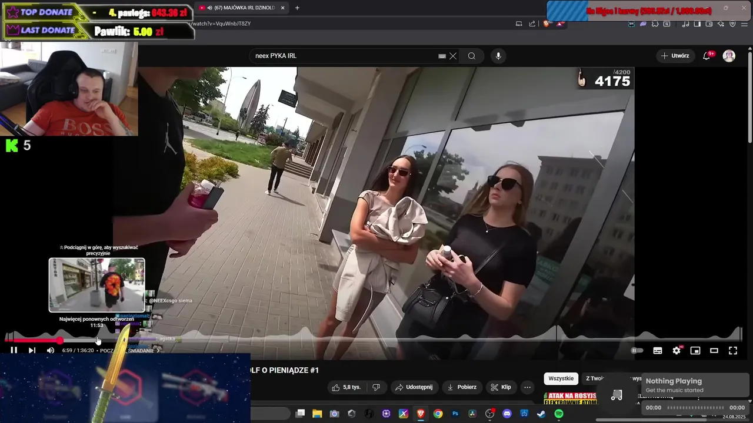Screen dimensions: 753x423
Task: Toggle autoplay switch in player controls
Action: (x=637, y=351)
